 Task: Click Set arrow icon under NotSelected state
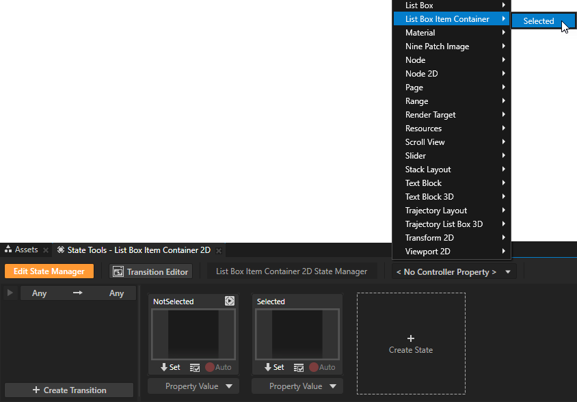click(164, 367)
